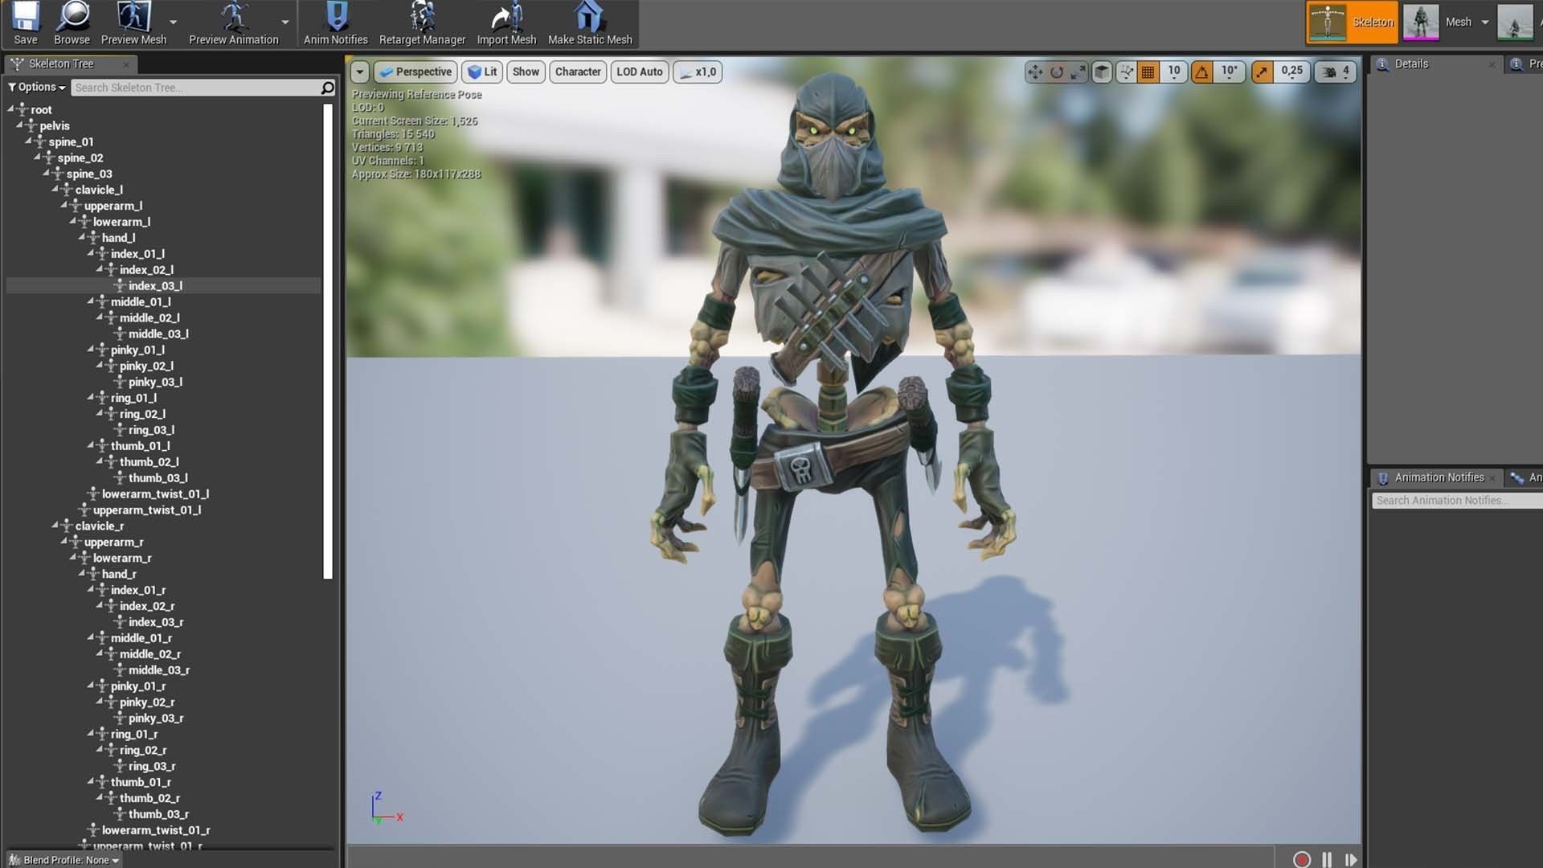Save the skeleton asset
Image resolution: width=1543 pixels, height=868 pixels.
click(25, 23)
